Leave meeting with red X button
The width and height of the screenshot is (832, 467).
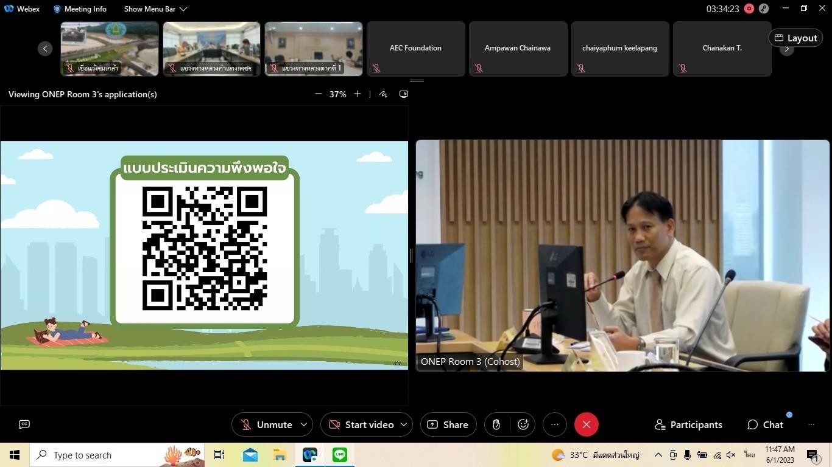(586, 424)
